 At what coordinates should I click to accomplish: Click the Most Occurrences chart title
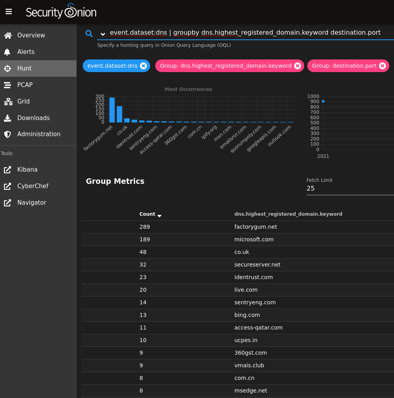188,89
